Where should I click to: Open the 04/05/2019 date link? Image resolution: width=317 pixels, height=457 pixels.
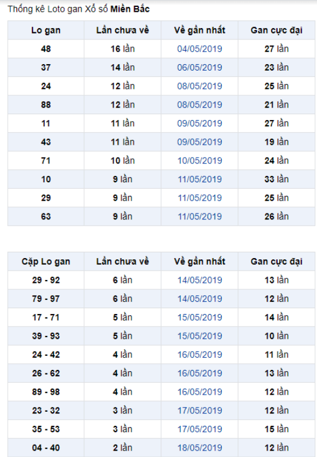(x=199, y=49)
